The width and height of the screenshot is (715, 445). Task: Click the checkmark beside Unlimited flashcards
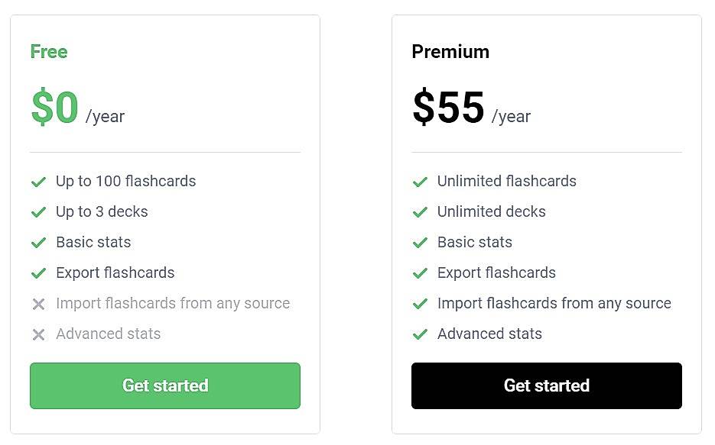(x=420, y=182)
